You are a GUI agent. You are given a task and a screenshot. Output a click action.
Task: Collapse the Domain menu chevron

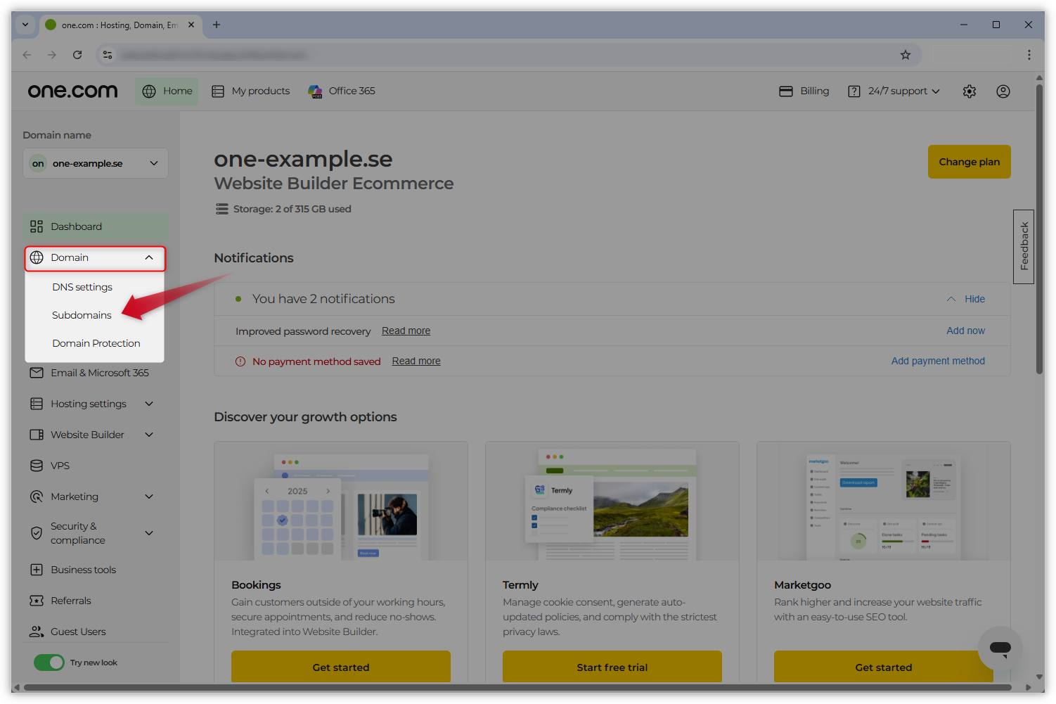(x=149, y=257)
